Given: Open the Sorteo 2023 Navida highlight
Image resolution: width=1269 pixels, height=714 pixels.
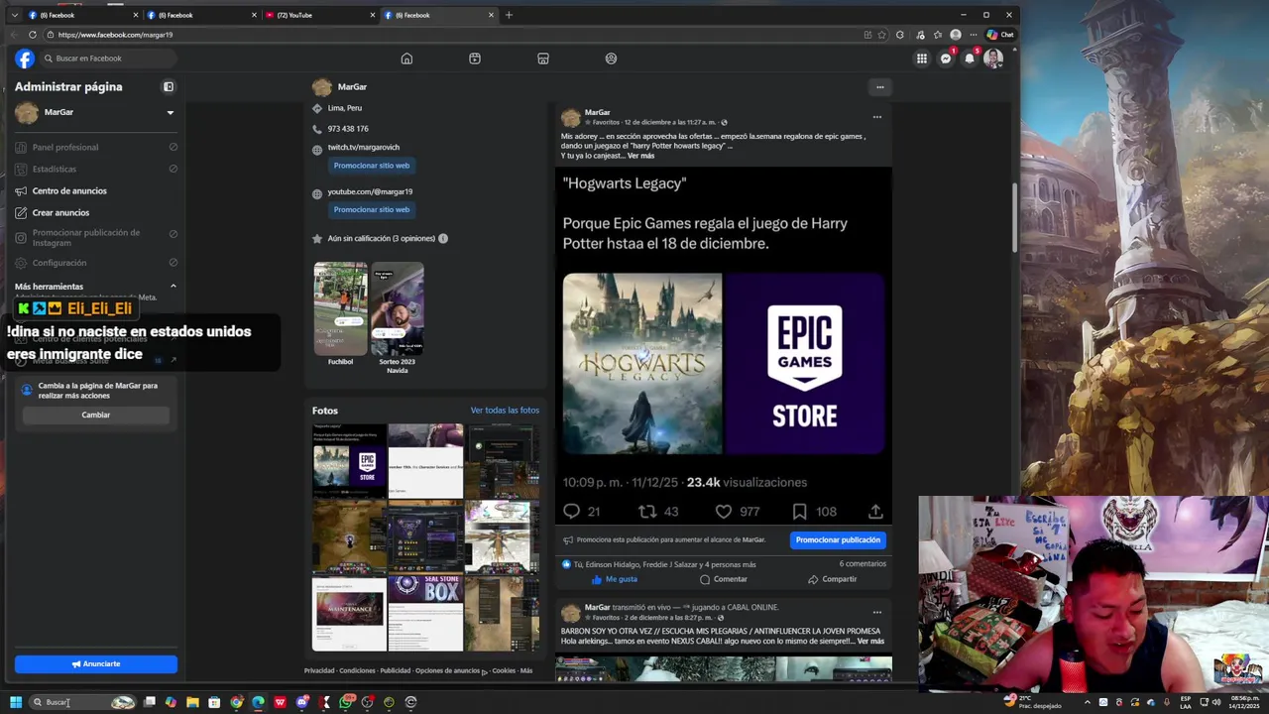Looking at the screenshot, I should click(398, 309).
